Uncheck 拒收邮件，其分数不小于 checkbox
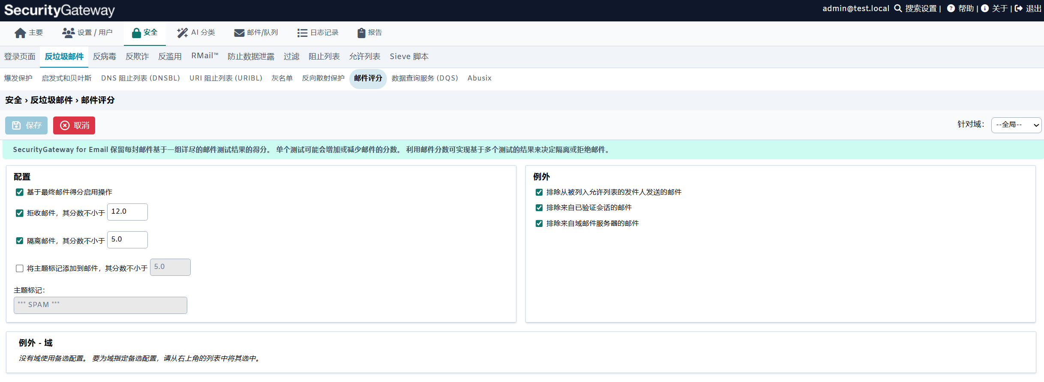 (19, 213)
